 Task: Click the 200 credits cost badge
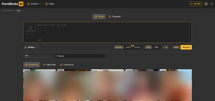pyautogui.click(x=176, y=47)
